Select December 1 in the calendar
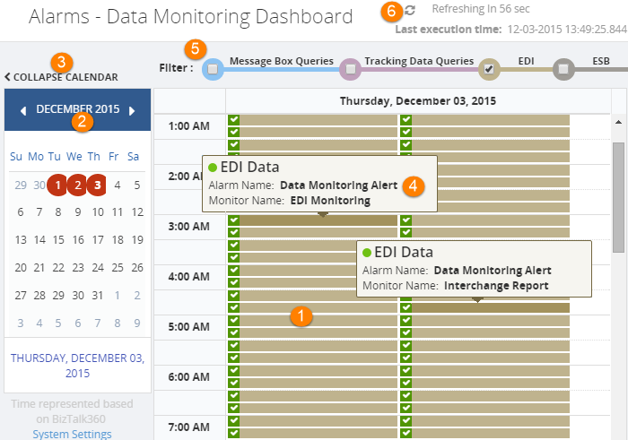Screen dimensions: 628x440 pos(58,185)
